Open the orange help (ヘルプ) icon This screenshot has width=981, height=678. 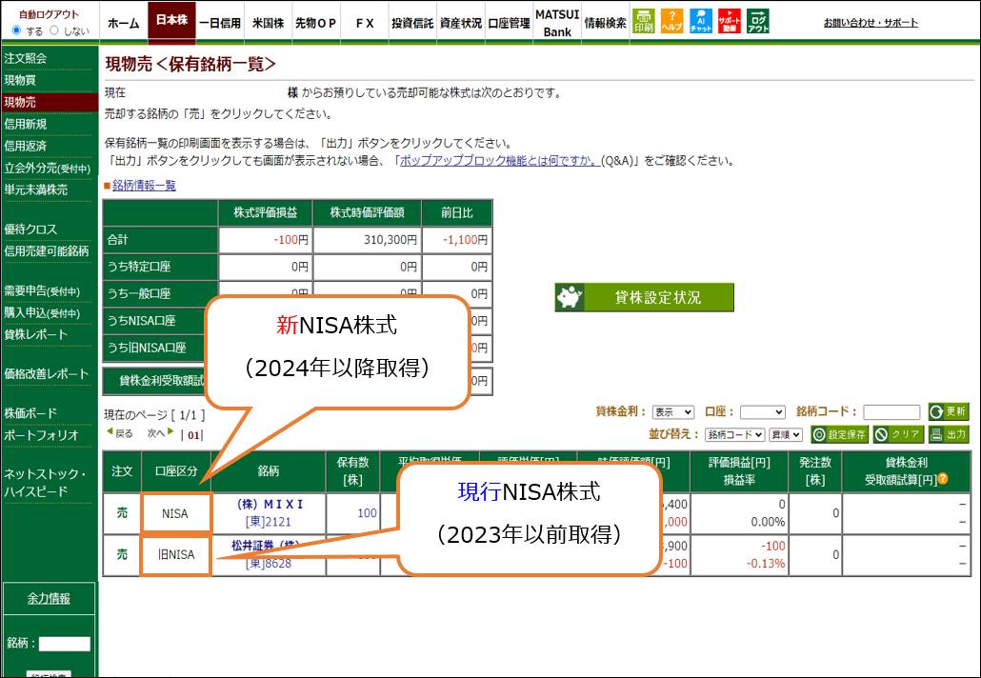(671, 21)
